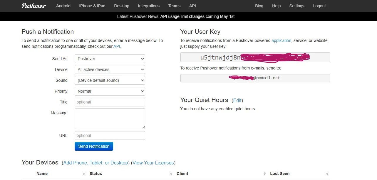
Task: Read the API usage limit news banner
Action: [x=197, y=16]
